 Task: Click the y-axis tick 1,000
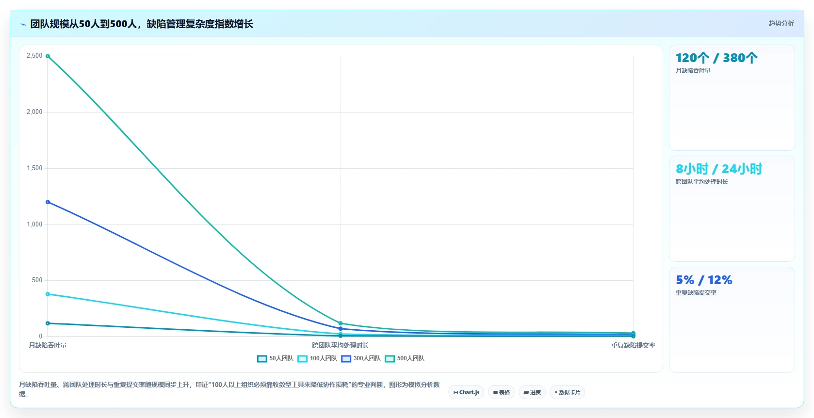(34, 224)
